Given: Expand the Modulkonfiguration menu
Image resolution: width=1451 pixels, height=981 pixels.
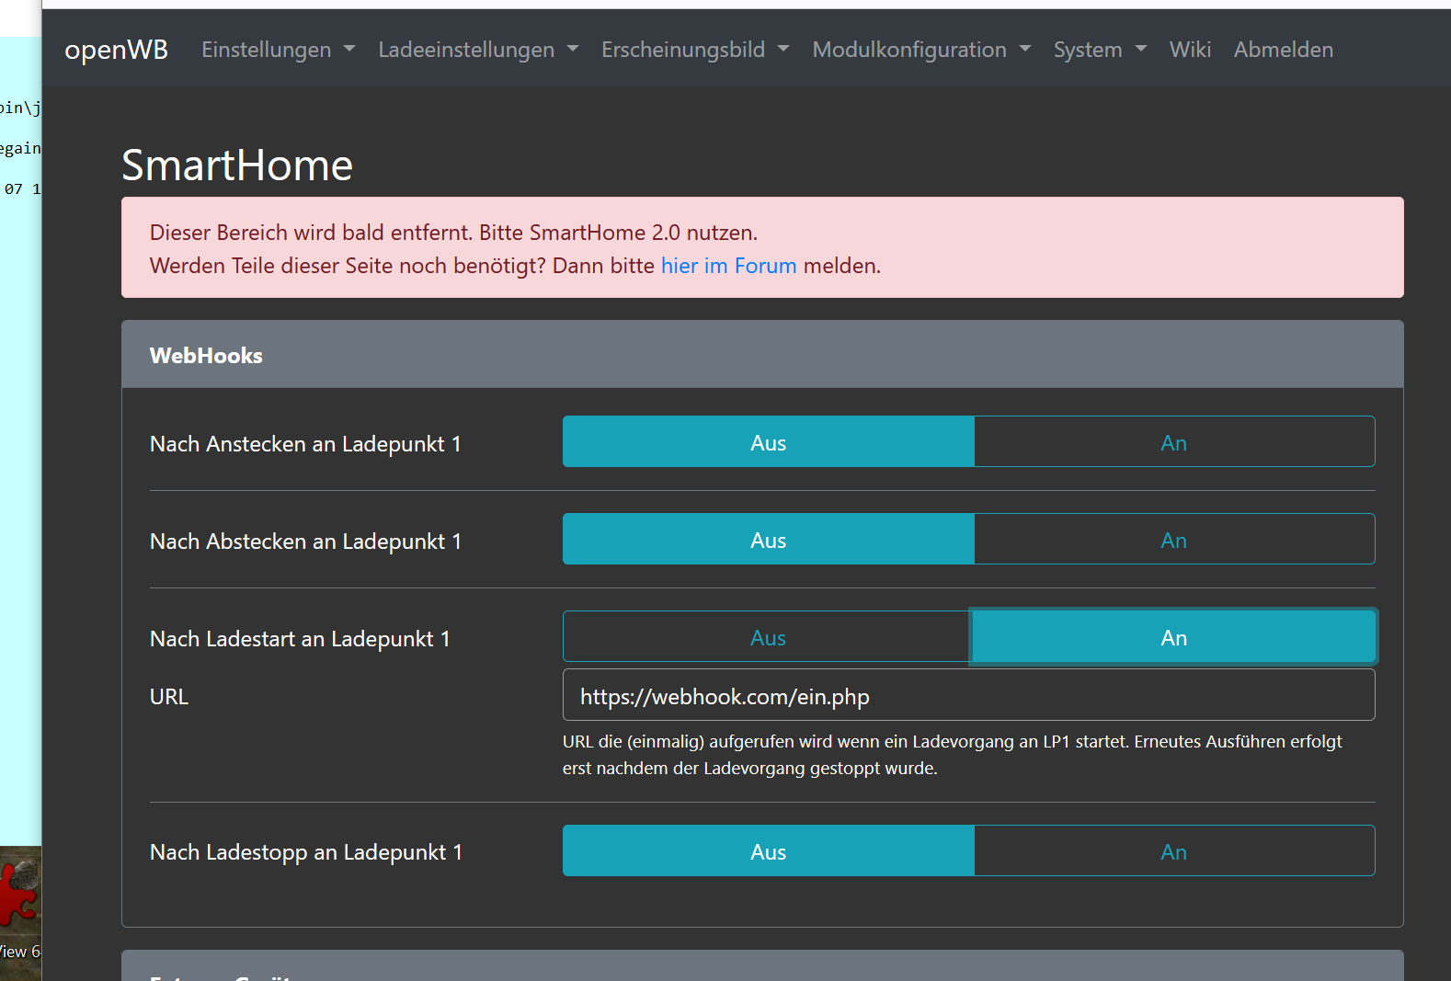Looking at the screenshot, I should pos(921,50).
